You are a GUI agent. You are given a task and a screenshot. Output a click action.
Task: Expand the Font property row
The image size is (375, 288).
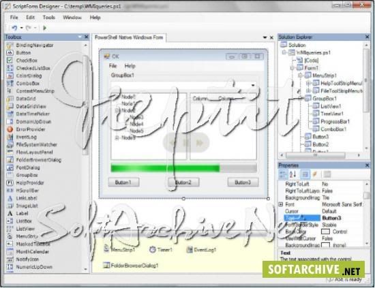click(281, 204)
